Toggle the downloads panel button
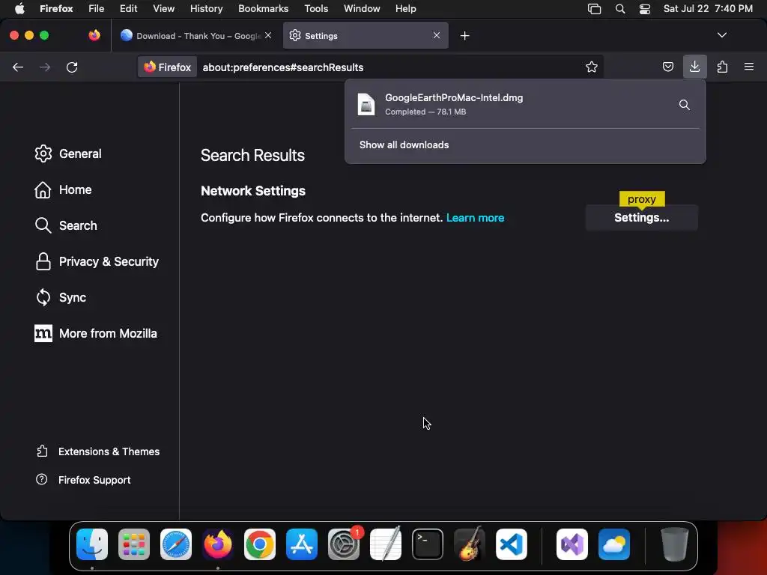Viewport: 767px width, 575px height. pos(694,67)
